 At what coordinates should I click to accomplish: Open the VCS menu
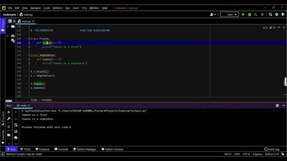(x=84, y=8)
